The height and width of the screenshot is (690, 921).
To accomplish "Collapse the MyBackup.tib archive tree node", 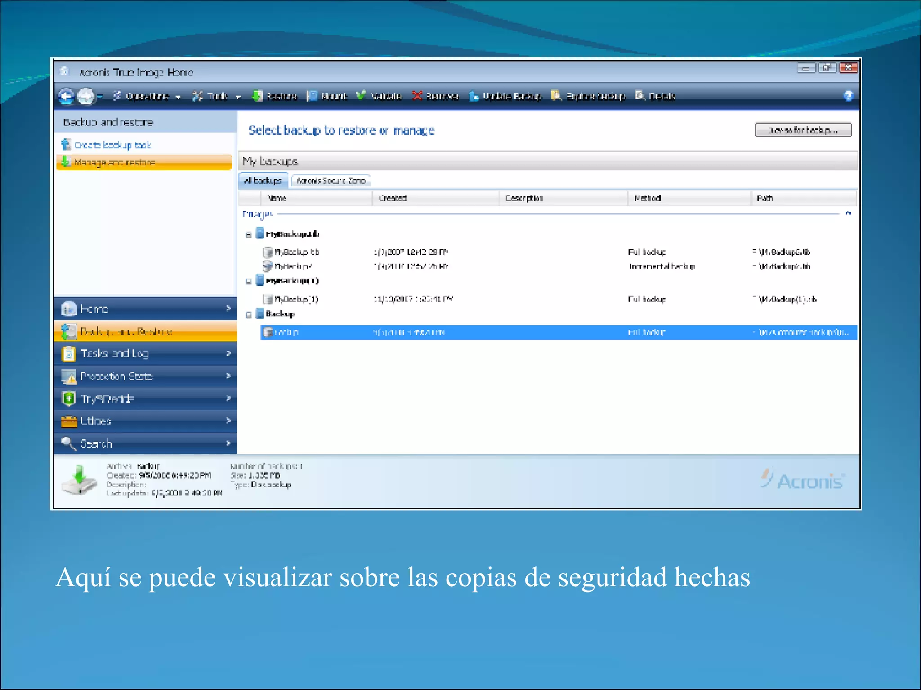I will click(x=248, y=234).
